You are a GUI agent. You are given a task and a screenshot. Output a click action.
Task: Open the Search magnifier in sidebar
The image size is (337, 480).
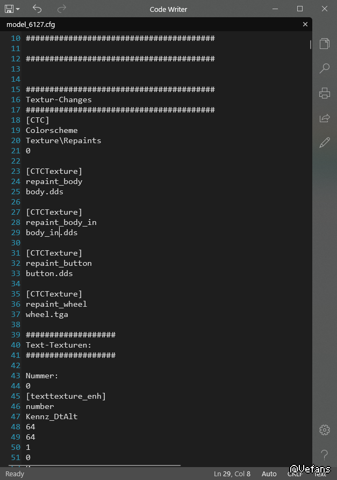pyautogui.click(x=324, y=68)
